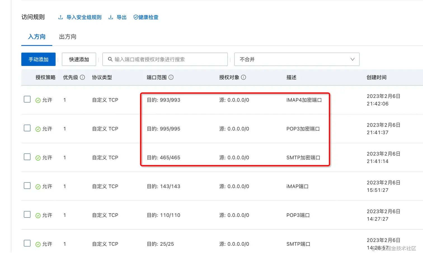Viewport: 423px width, 258px height.
Task: Click the 优先级 column header
Action: (x=70, y=77)
